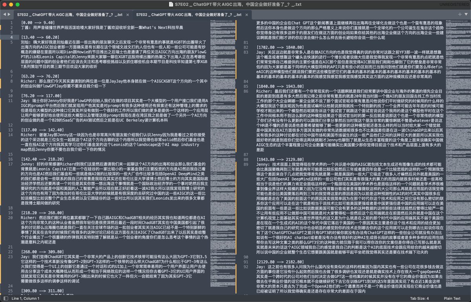Click timestamp [1943.80 --> 2129.80]
Viewport: 471px width, 302px height.
point(279,159)
